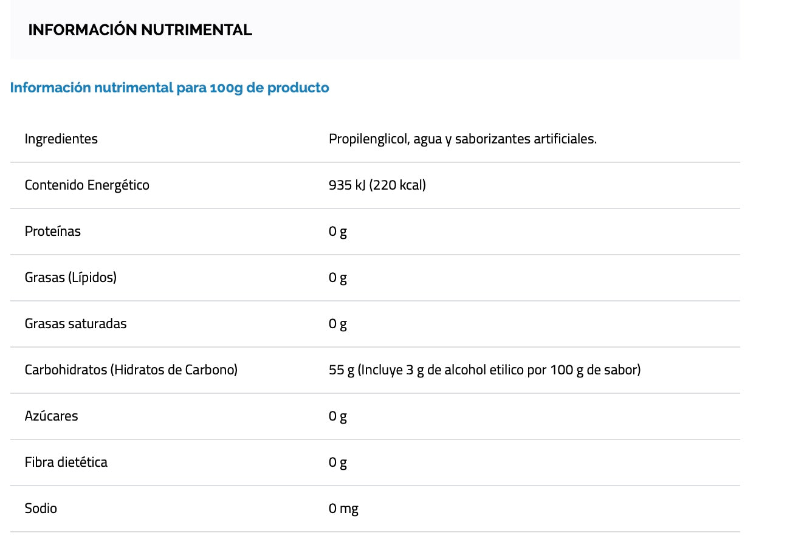The height and width of the screenshot is (547, 790).
Task: Click the '935 kJ (220 kcal)' value
Action: click(x=377, y=185)
